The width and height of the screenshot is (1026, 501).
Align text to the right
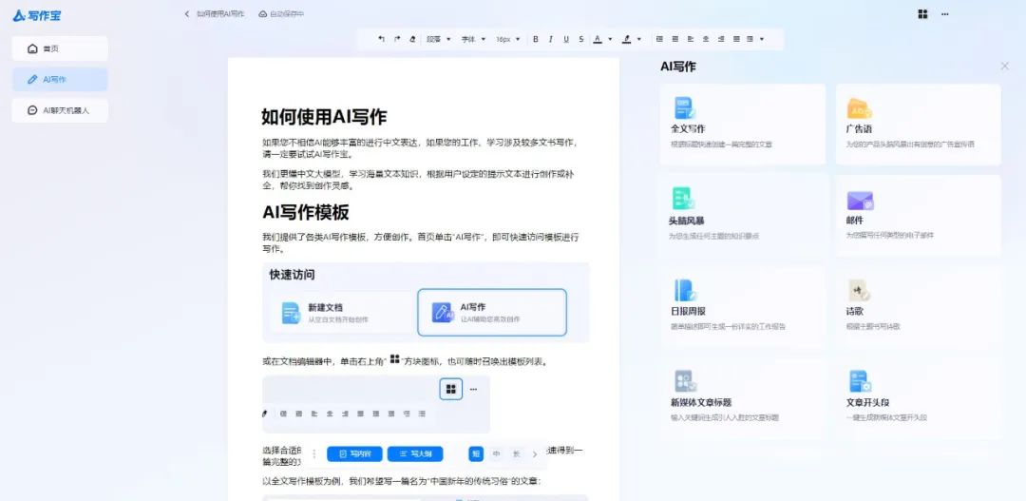coord(721,39)
